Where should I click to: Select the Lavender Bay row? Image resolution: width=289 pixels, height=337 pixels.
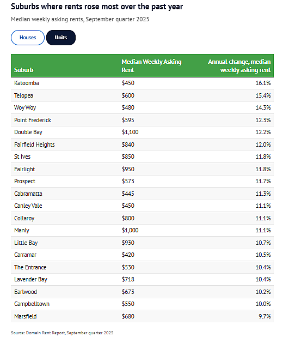[142, 279]
